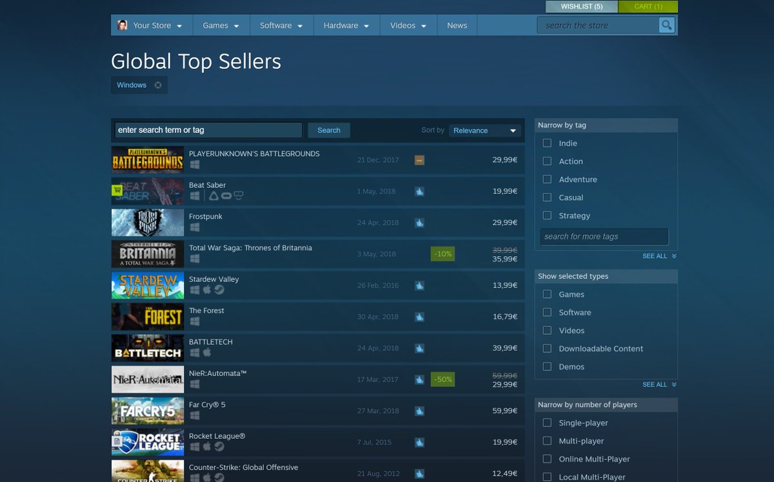Click the BATTLETECH game thumbnail
This screenshot has height=482, width=774.
[148, 348]
